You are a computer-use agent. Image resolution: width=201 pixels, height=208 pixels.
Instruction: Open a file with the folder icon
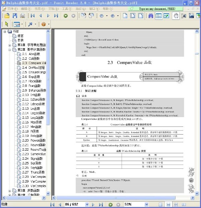(x=7, y=16)
